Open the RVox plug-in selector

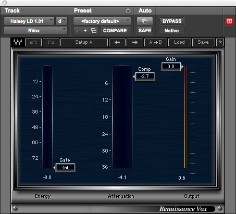[35, 31]
